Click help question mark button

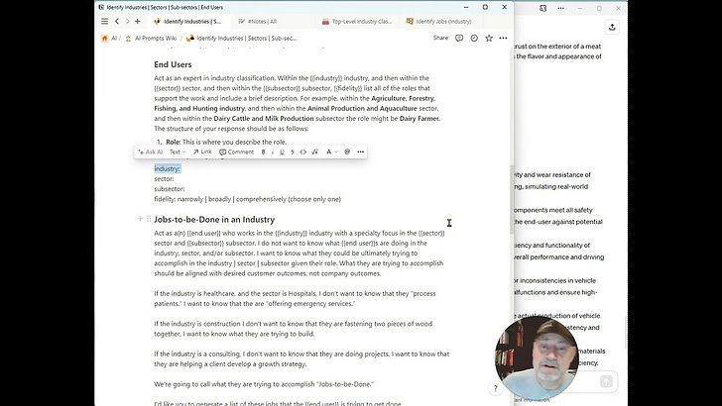pos(496,388)
